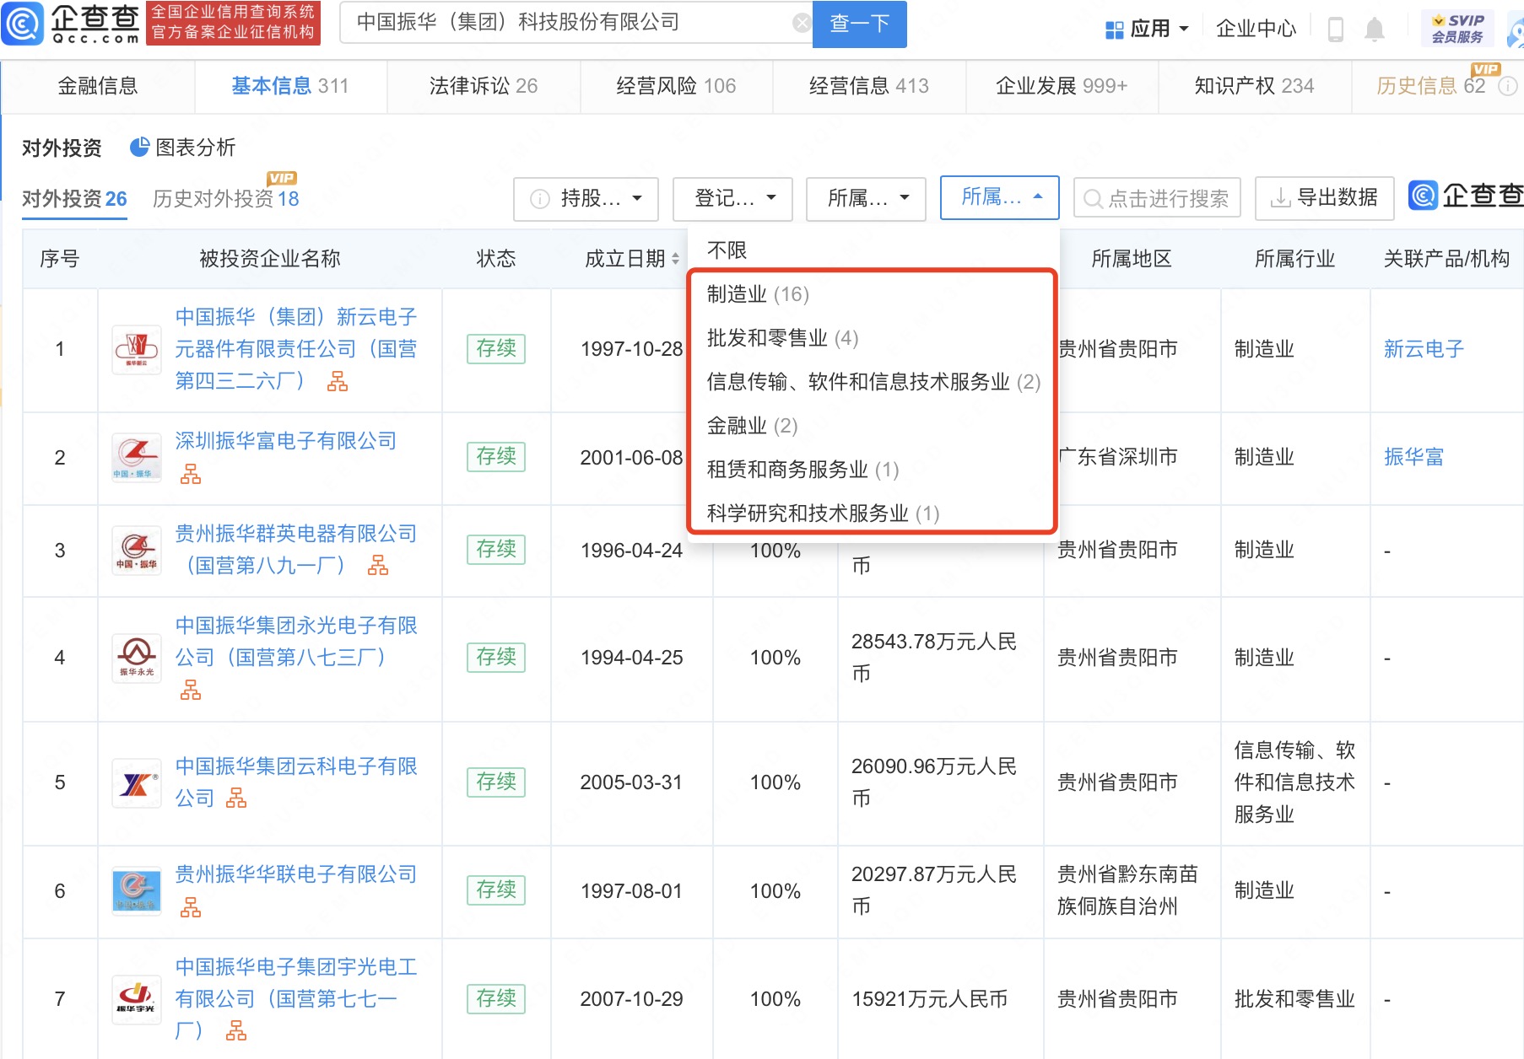Select 不限 in industry list
Screen dimensions: 1524x1059
pos(727,250)
